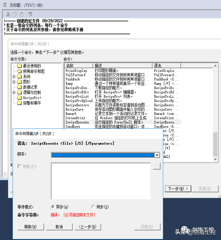221x240 pixels.
Task: Click the Cut scissors icon in toolbar
Action: (8, 14)
